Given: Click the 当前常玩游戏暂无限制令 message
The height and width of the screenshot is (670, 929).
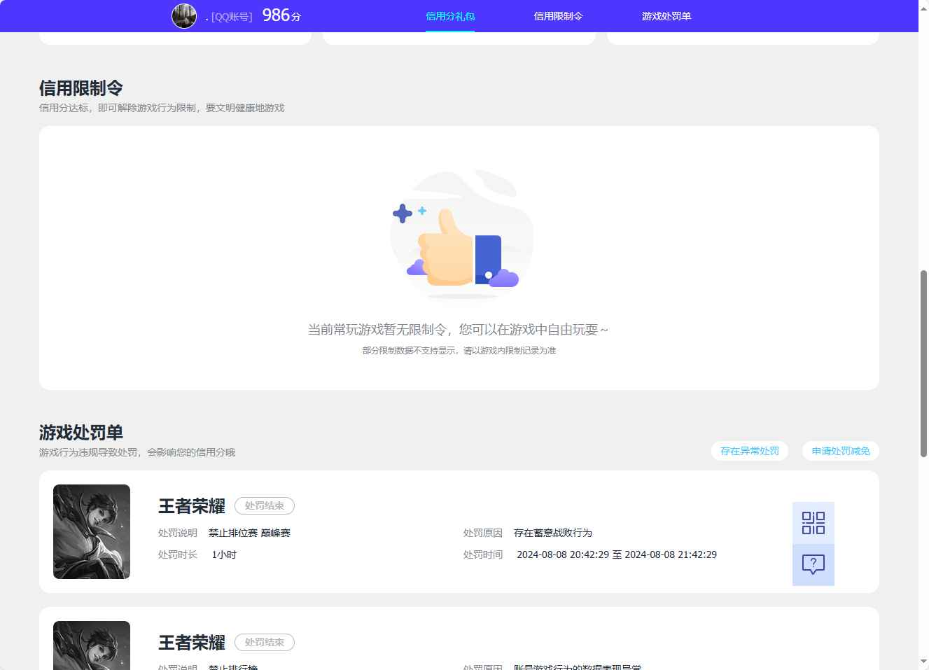Looking at the screenshot, I should [x=458, y=330].
